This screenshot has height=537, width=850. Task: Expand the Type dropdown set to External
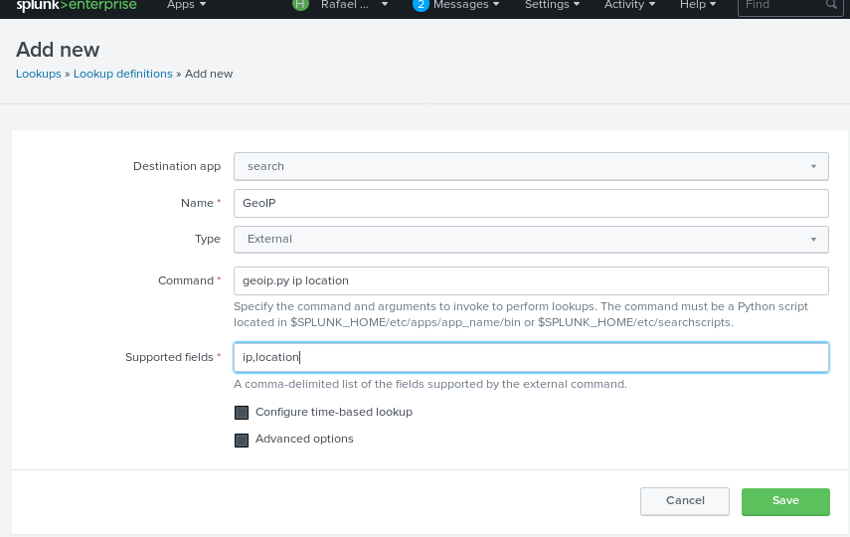click(x=531, y=239)
